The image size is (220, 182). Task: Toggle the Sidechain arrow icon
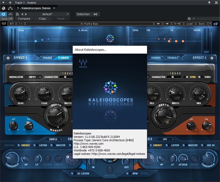coord(95,14)
